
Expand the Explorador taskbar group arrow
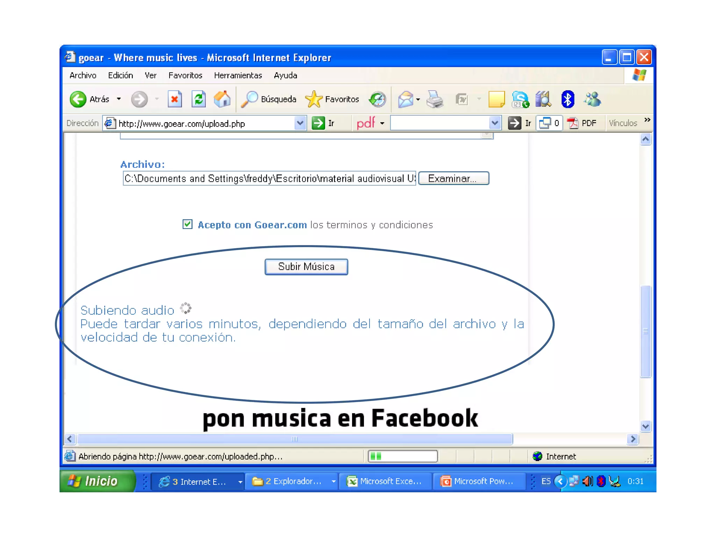[x=334, y=482]
